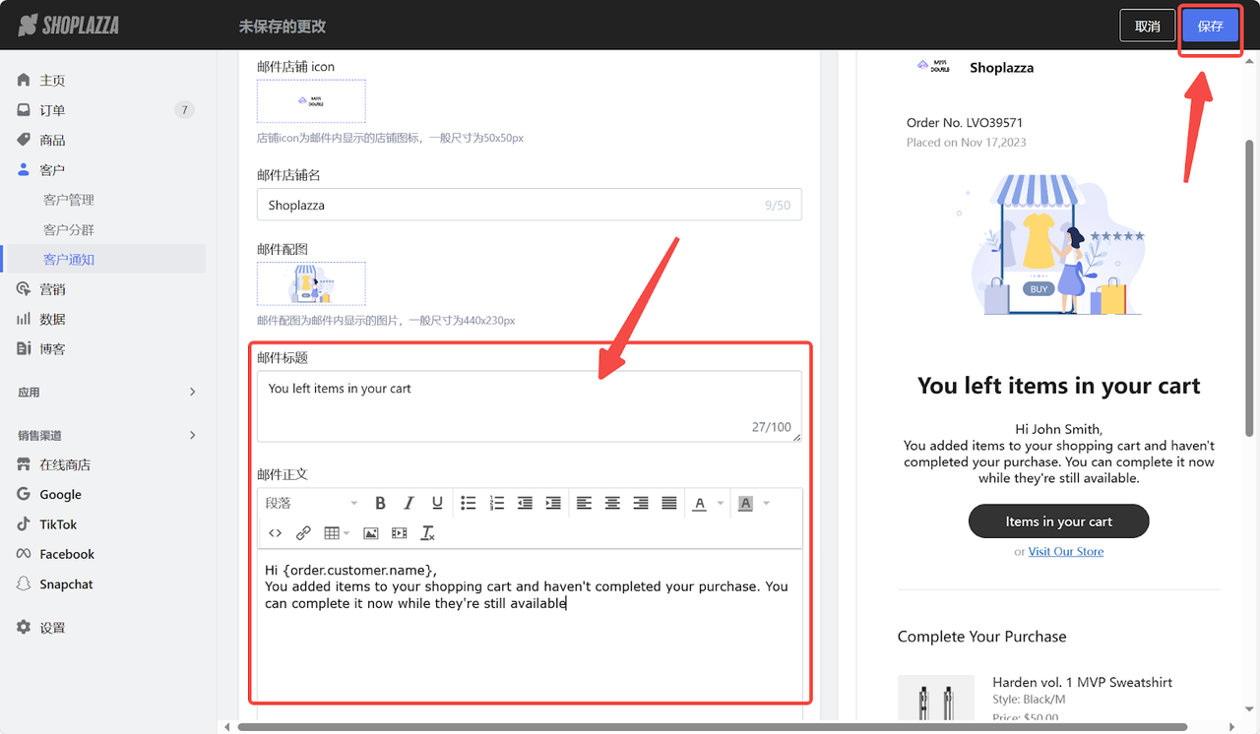This screenshot has height=734, width=1260.
Task: Click the 保存 button
Action: [1210, 27]
